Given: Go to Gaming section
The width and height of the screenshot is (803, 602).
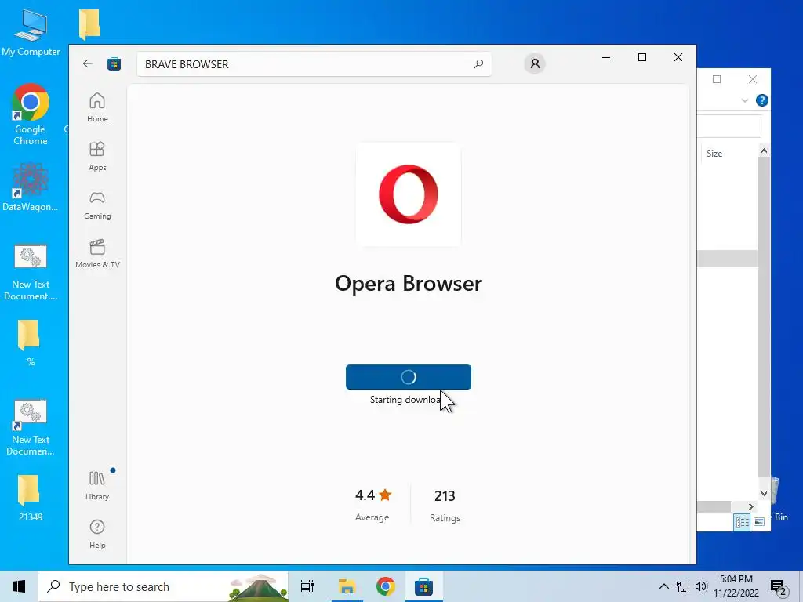Looking at the screenshot, I should point(97,205).
